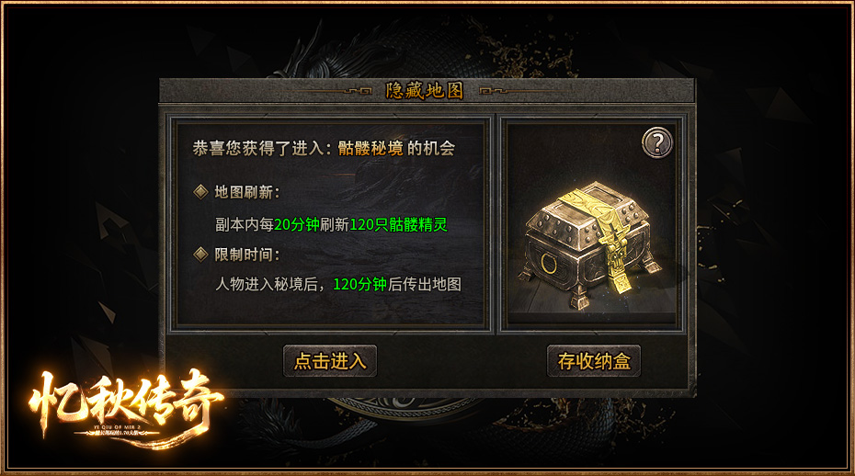Click the question mark help icon
Viewport: 855px width, 476px height.
coord(657,142)
